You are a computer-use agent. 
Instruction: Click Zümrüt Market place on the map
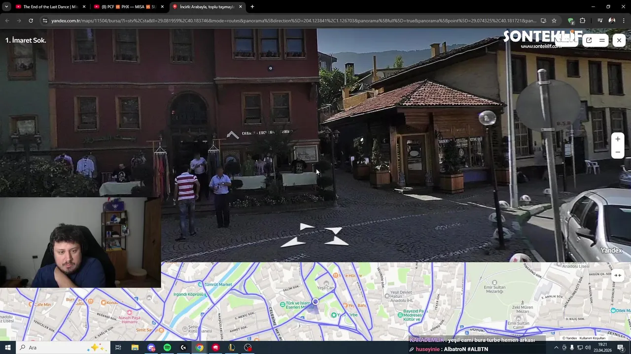pyautogui.click(x=215, y=284)
